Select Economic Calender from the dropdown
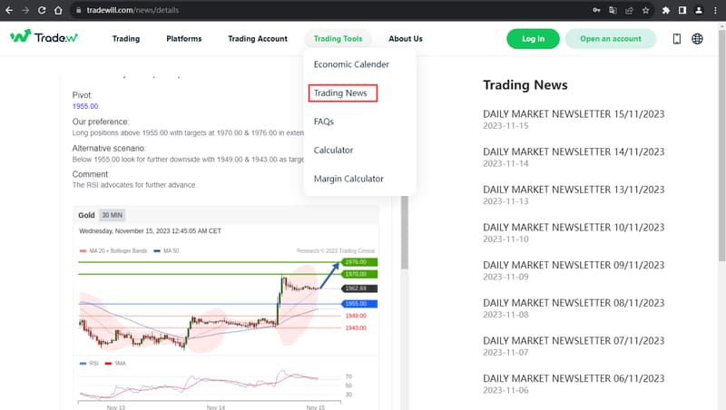The height and width of the screenshot is (410, 726). pos(350,64)
